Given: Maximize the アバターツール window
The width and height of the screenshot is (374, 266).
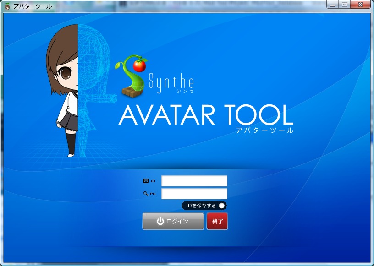Looking at the screenshot, I should (345, 5).
